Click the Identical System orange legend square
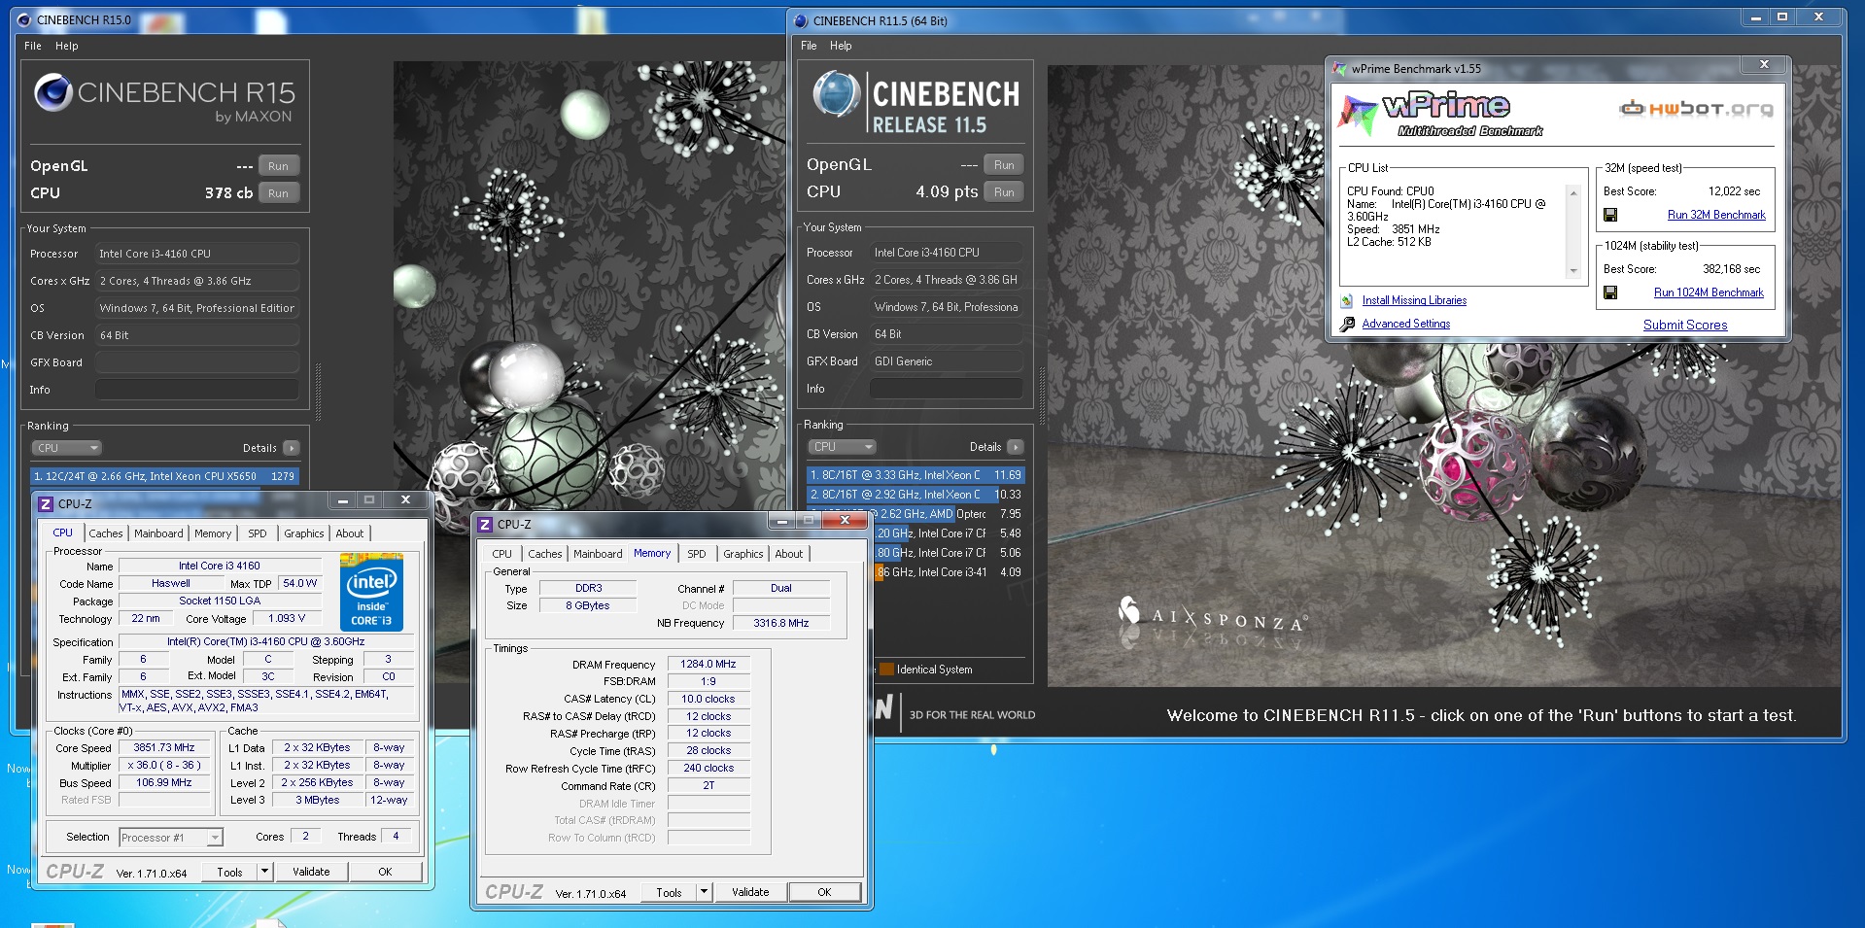This screenshot has width=1865, height=928. click(886, 670)
